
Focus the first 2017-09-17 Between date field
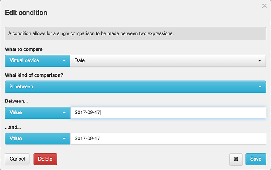point(168,113)
